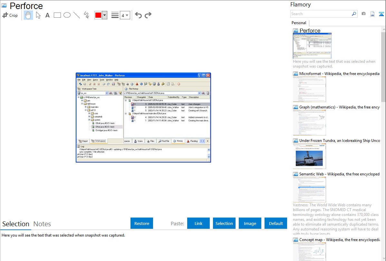Open the line width dropdown showing 4
The height and width of the screenshot is (261, 386).
click(x=125, y=15)
